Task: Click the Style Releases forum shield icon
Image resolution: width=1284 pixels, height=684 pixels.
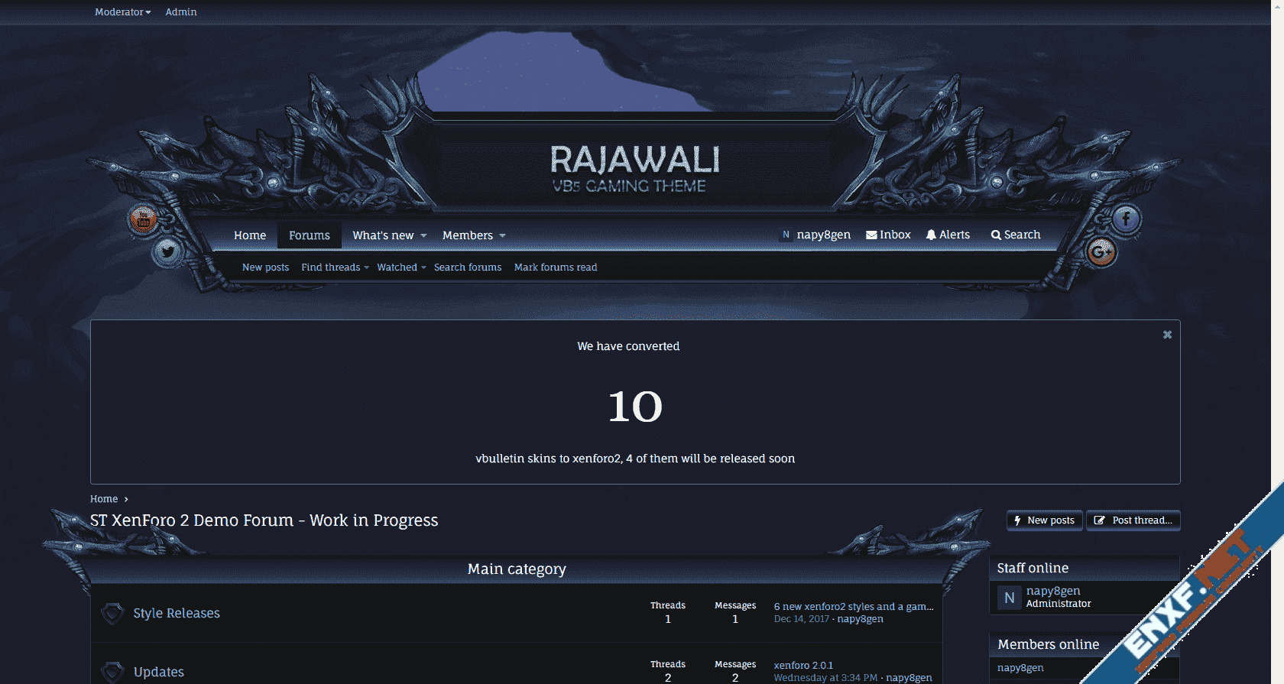Action: click(112, 613)
